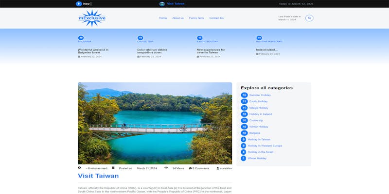Click the Last Posts's date text

[290, 18]
